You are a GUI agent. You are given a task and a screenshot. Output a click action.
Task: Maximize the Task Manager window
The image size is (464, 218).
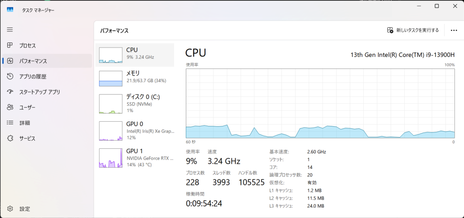point(436,6)
